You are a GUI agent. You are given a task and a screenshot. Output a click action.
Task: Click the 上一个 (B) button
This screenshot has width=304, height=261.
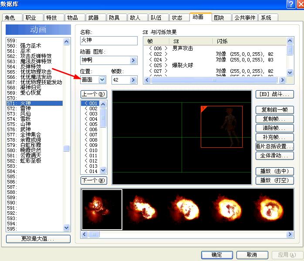(x=94, y=95)
